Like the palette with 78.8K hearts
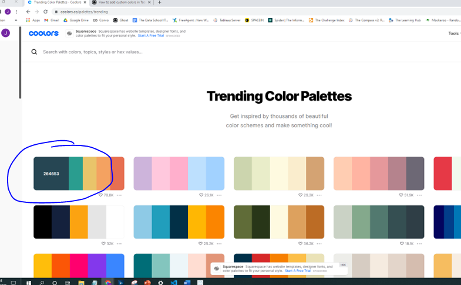This screenshot has height=285, width=461. pos(101,195)
